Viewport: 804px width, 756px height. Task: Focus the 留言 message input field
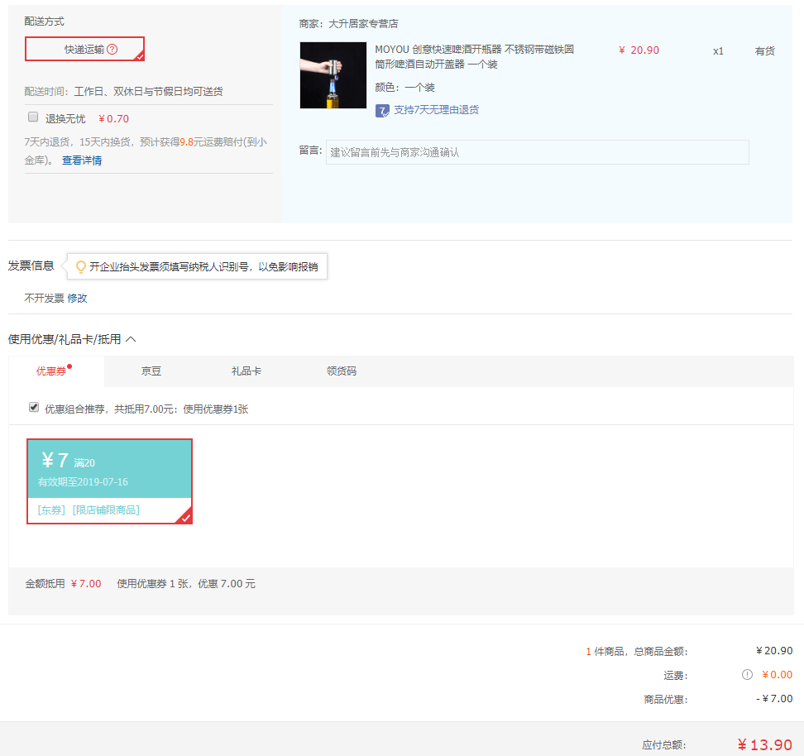pyautogui.click(x=538, y=152)
